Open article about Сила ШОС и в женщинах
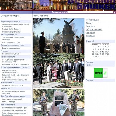Image resolution: width=116 pixels, height=116 pixels. pos(15,25)
